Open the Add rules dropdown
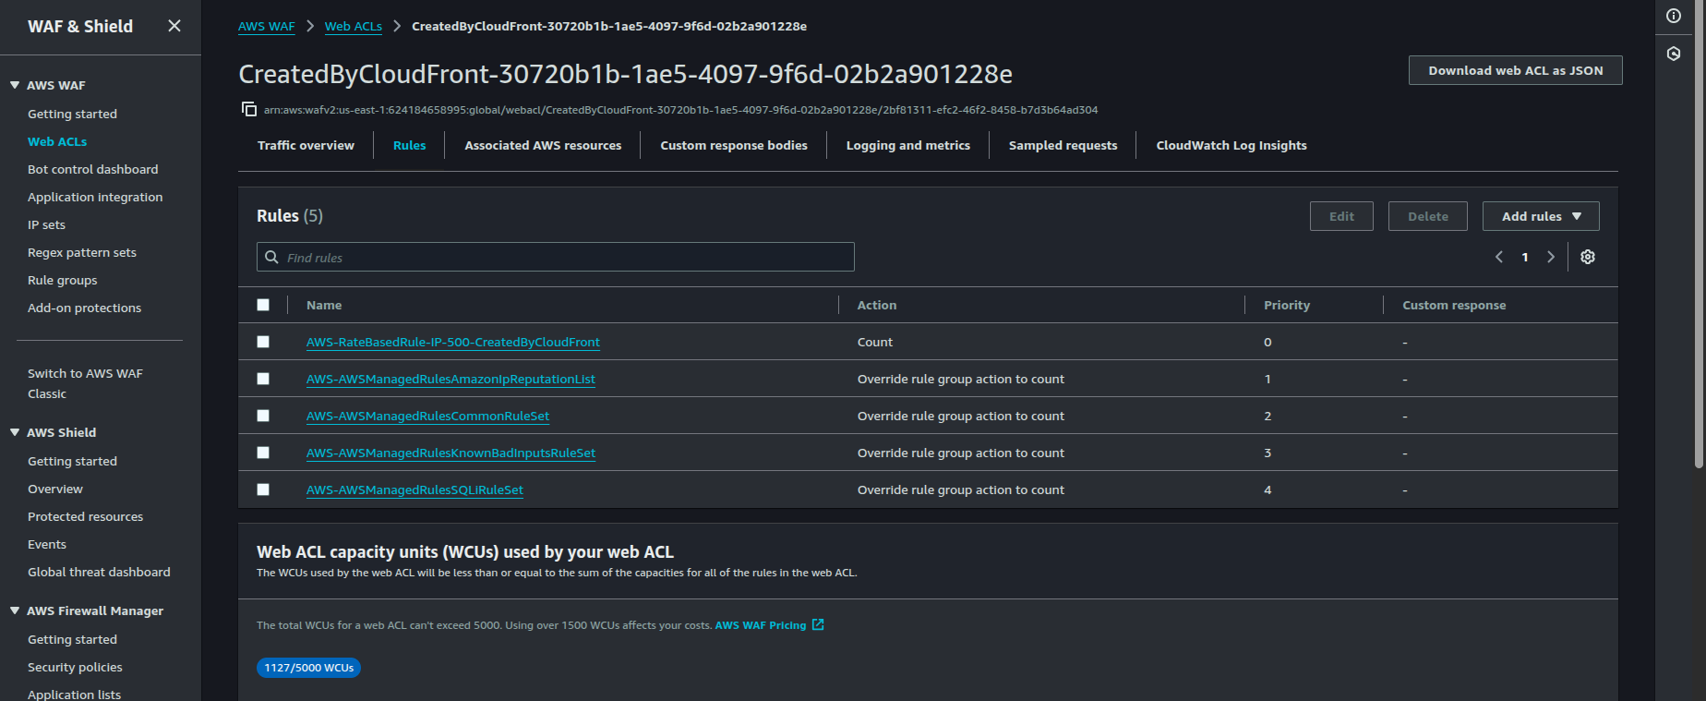1706x701 pixels. pos(1541,216)
